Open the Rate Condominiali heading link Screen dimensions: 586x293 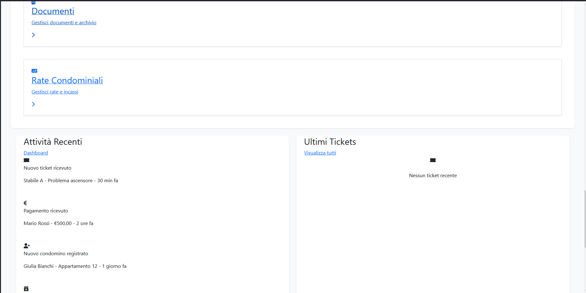point(67,81)
